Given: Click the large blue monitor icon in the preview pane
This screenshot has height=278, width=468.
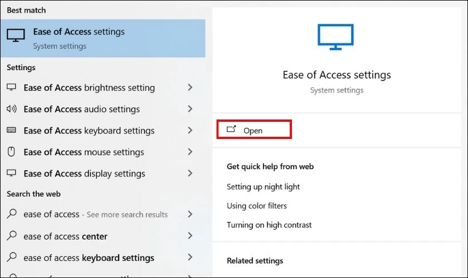Looking at the screenshot, I should pyautogui.click(x=335, y=37).
